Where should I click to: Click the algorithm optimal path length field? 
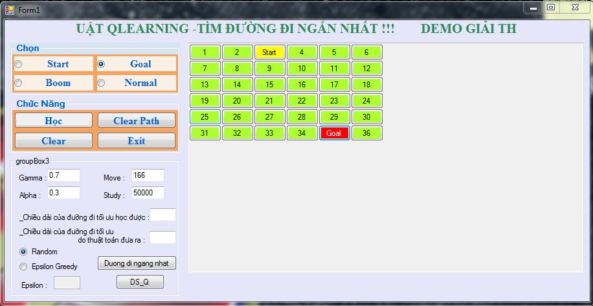tap(163, 237)
